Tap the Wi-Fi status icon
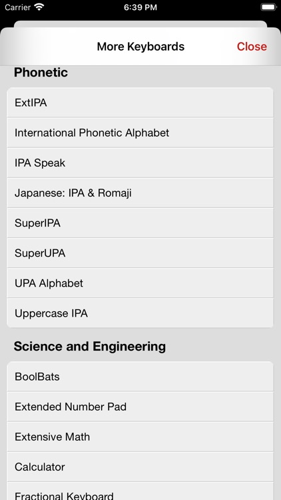 pyautogui.click(x=39, y=7)
